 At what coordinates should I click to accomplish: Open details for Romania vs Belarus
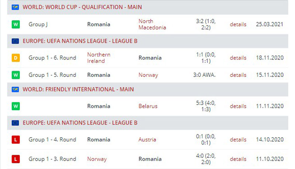(x=238, y=106)
